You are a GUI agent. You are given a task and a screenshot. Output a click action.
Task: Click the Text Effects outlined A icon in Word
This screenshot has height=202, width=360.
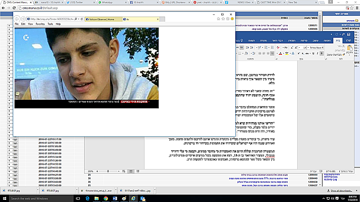(x=293, y=53)
